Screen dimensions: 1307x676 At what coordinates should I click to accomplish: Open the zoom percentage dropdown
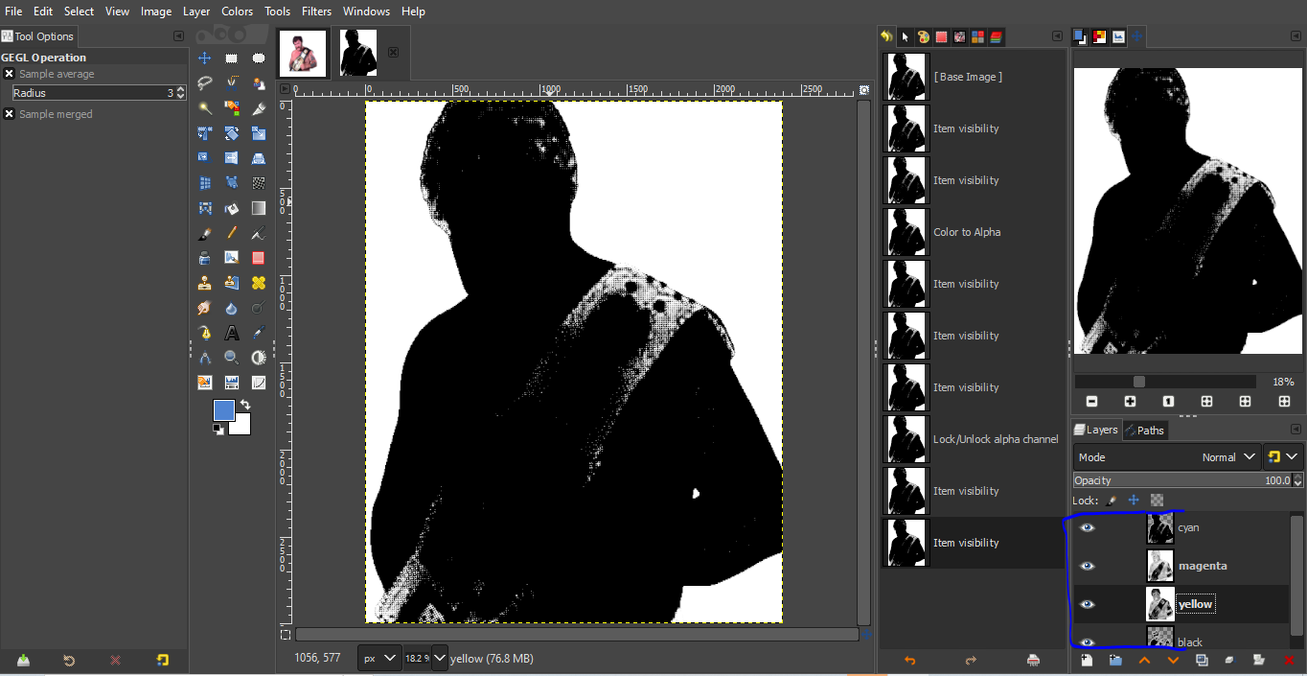(439, 659)
